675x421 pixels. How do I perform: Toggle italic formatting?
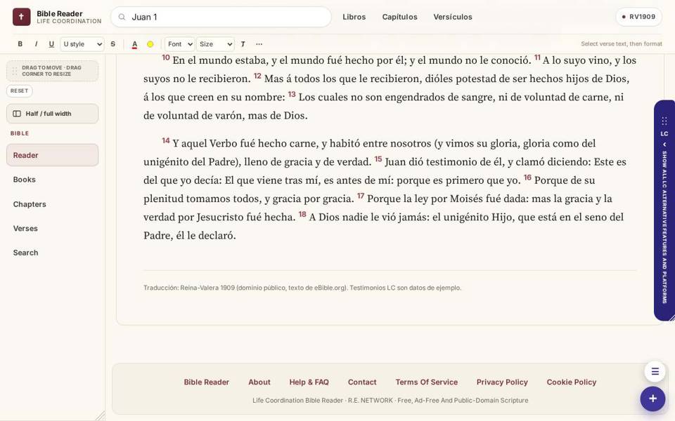pyautogui.click(x=36, y=44)
